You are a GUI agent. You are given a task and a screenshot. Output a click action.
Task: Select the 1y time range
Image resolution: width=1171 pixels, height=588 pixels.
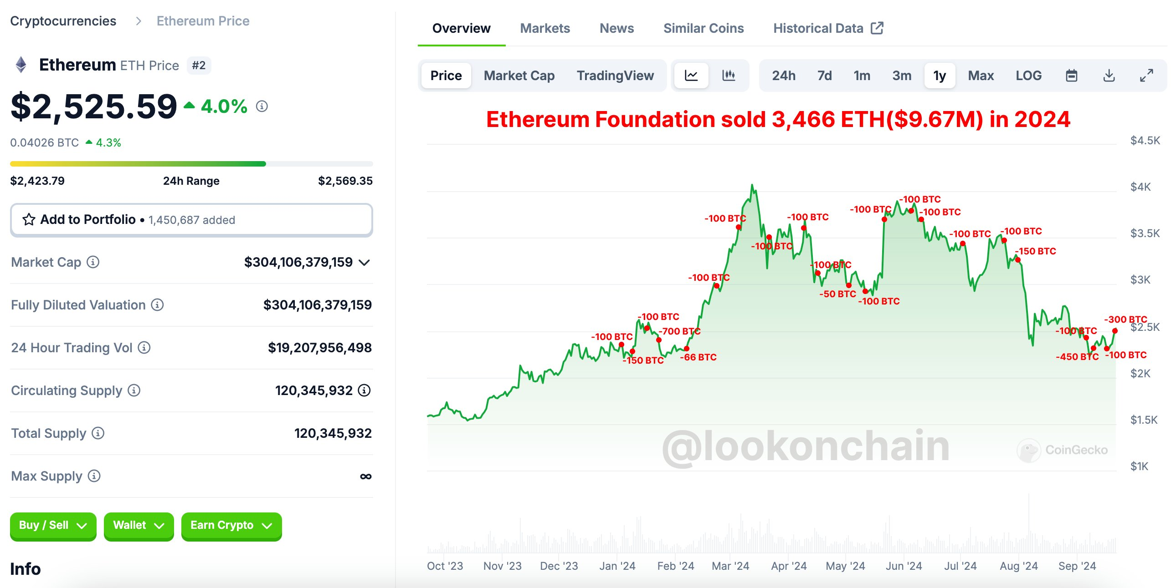[x=939, y=76]
